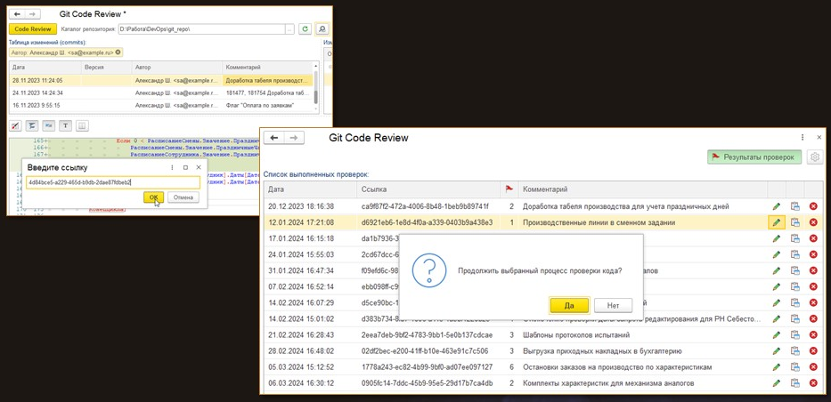This screenshot has height=402, width=831.
Task: Toggle the first icon in diff toolbar
Action: coord(16,125)
